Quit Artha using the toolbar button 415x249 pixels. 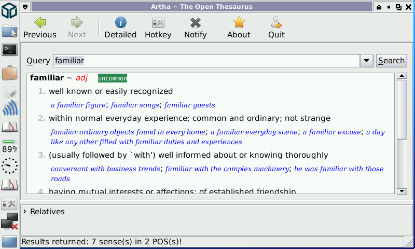[276, 27]
